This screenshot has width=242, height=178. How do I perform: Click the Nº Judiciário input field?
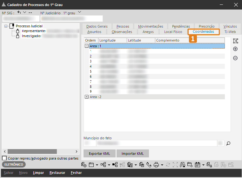click(x=71, y=19)
